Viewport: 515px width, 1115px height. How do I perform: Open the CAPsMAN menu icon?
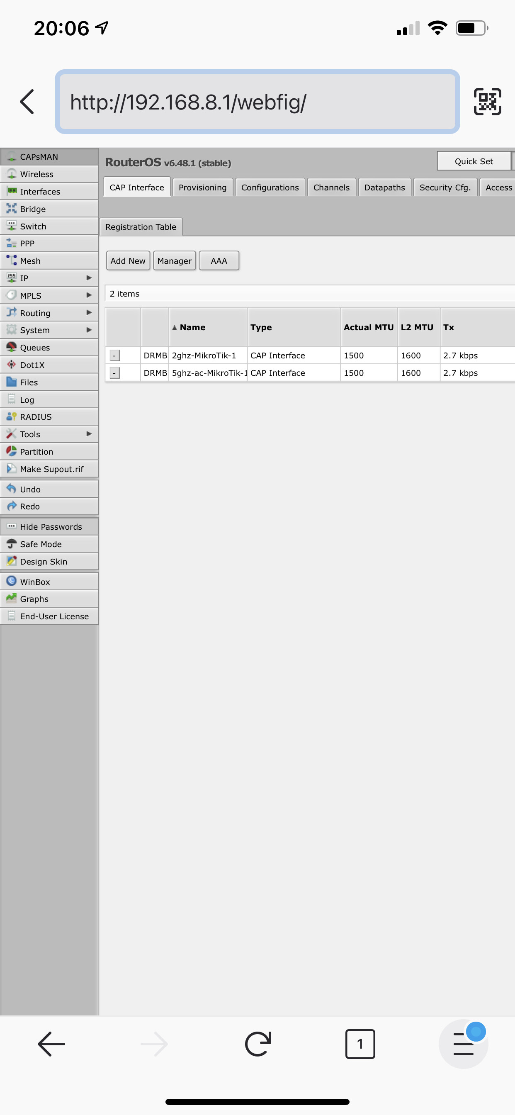[x=12, y=157]
